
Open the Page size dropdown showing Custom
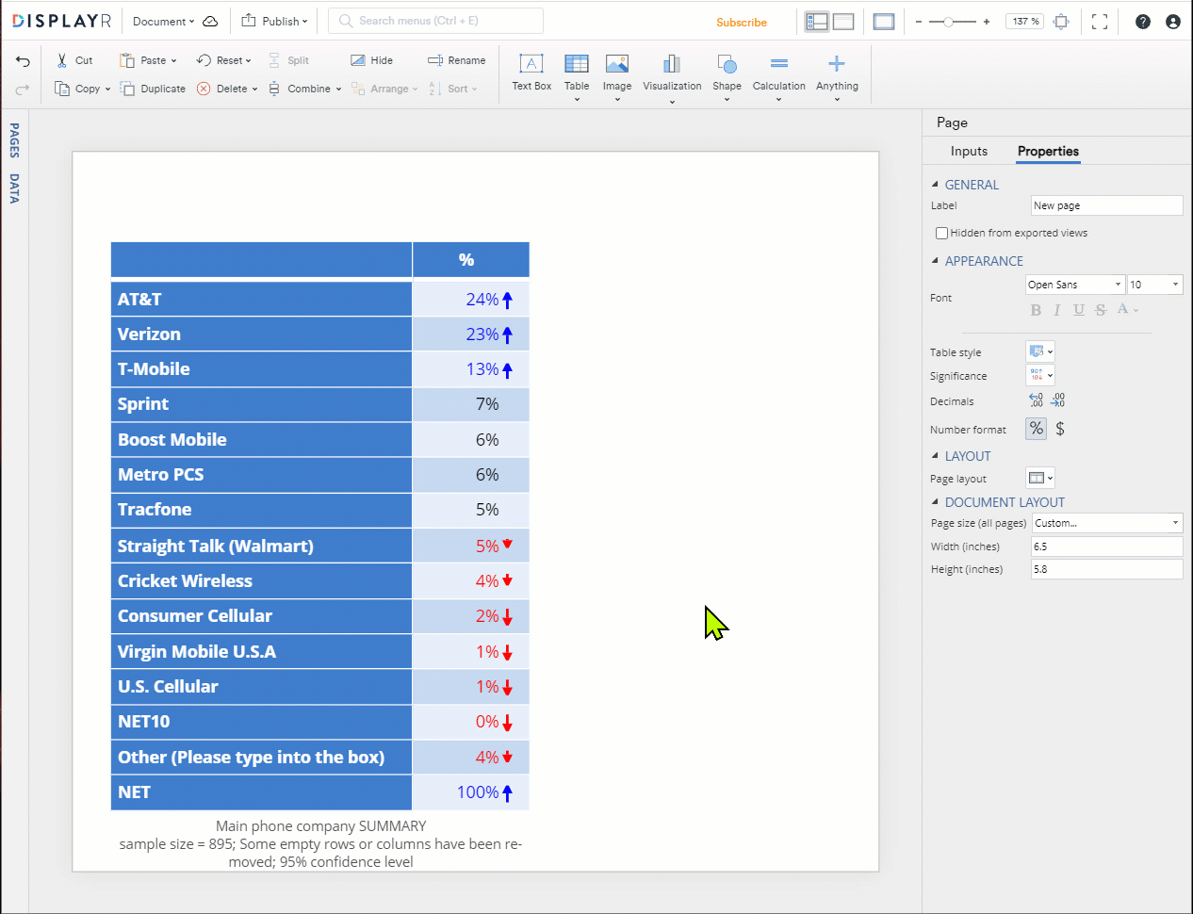click(x=1106, y=523)
